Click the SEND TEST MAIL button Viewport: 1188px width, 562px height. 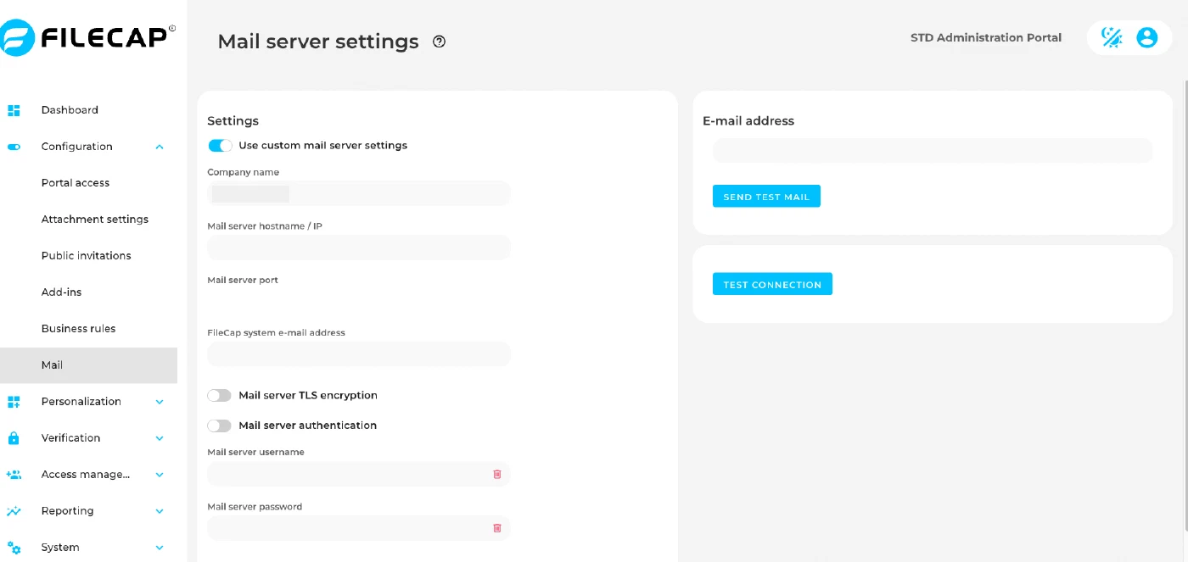click(766, 197)
